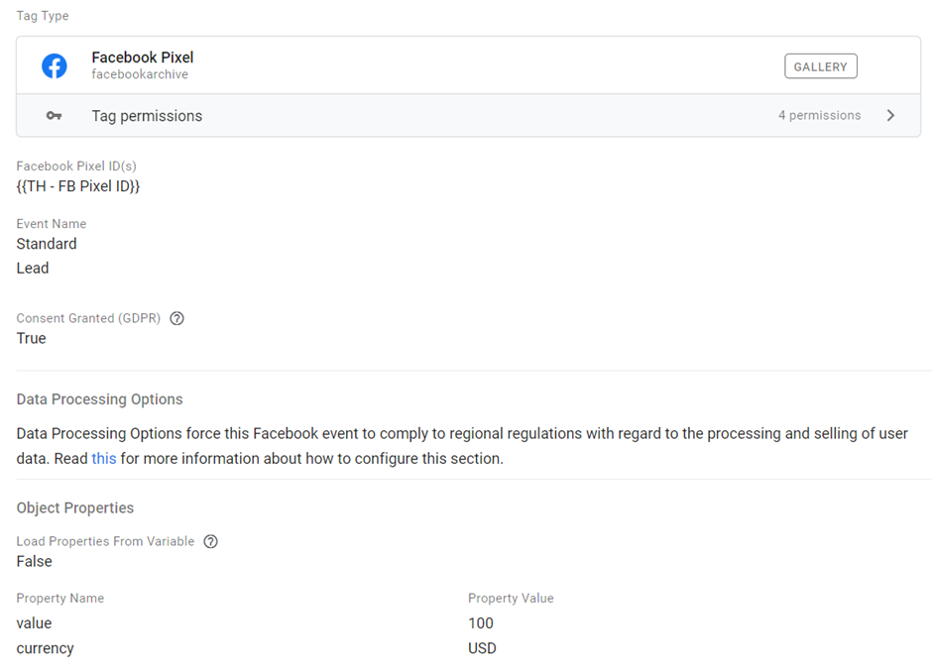The width and height of the screenshot is (932, 671).
Task: Click help icon next to Consent Granted (GDPR)
Action: [x=177, y=319]
